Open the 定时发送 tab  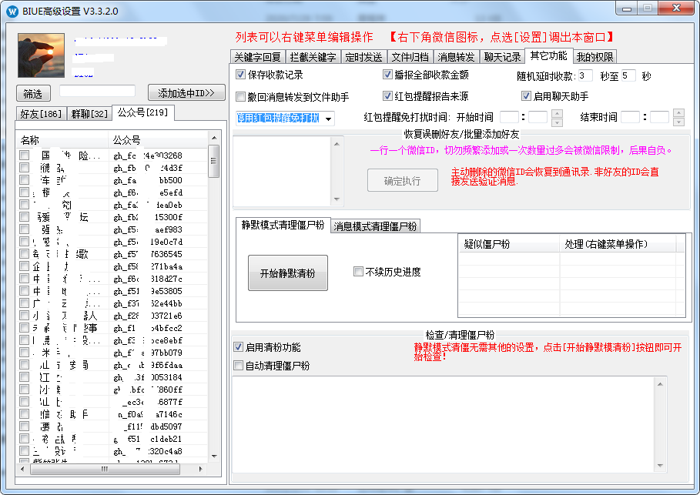363,57
